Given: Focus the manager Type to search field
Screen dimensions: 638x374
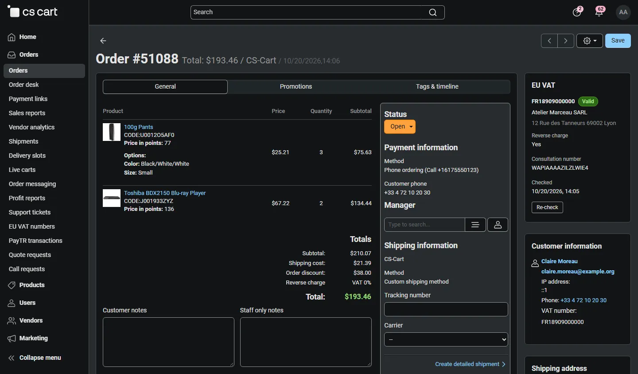Looking at the screenshot, I should (424, 225).
